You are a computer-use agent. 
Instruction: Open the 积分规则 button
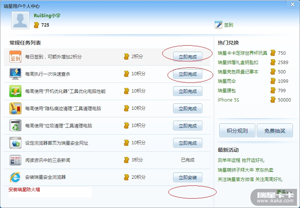click(237, 130)
